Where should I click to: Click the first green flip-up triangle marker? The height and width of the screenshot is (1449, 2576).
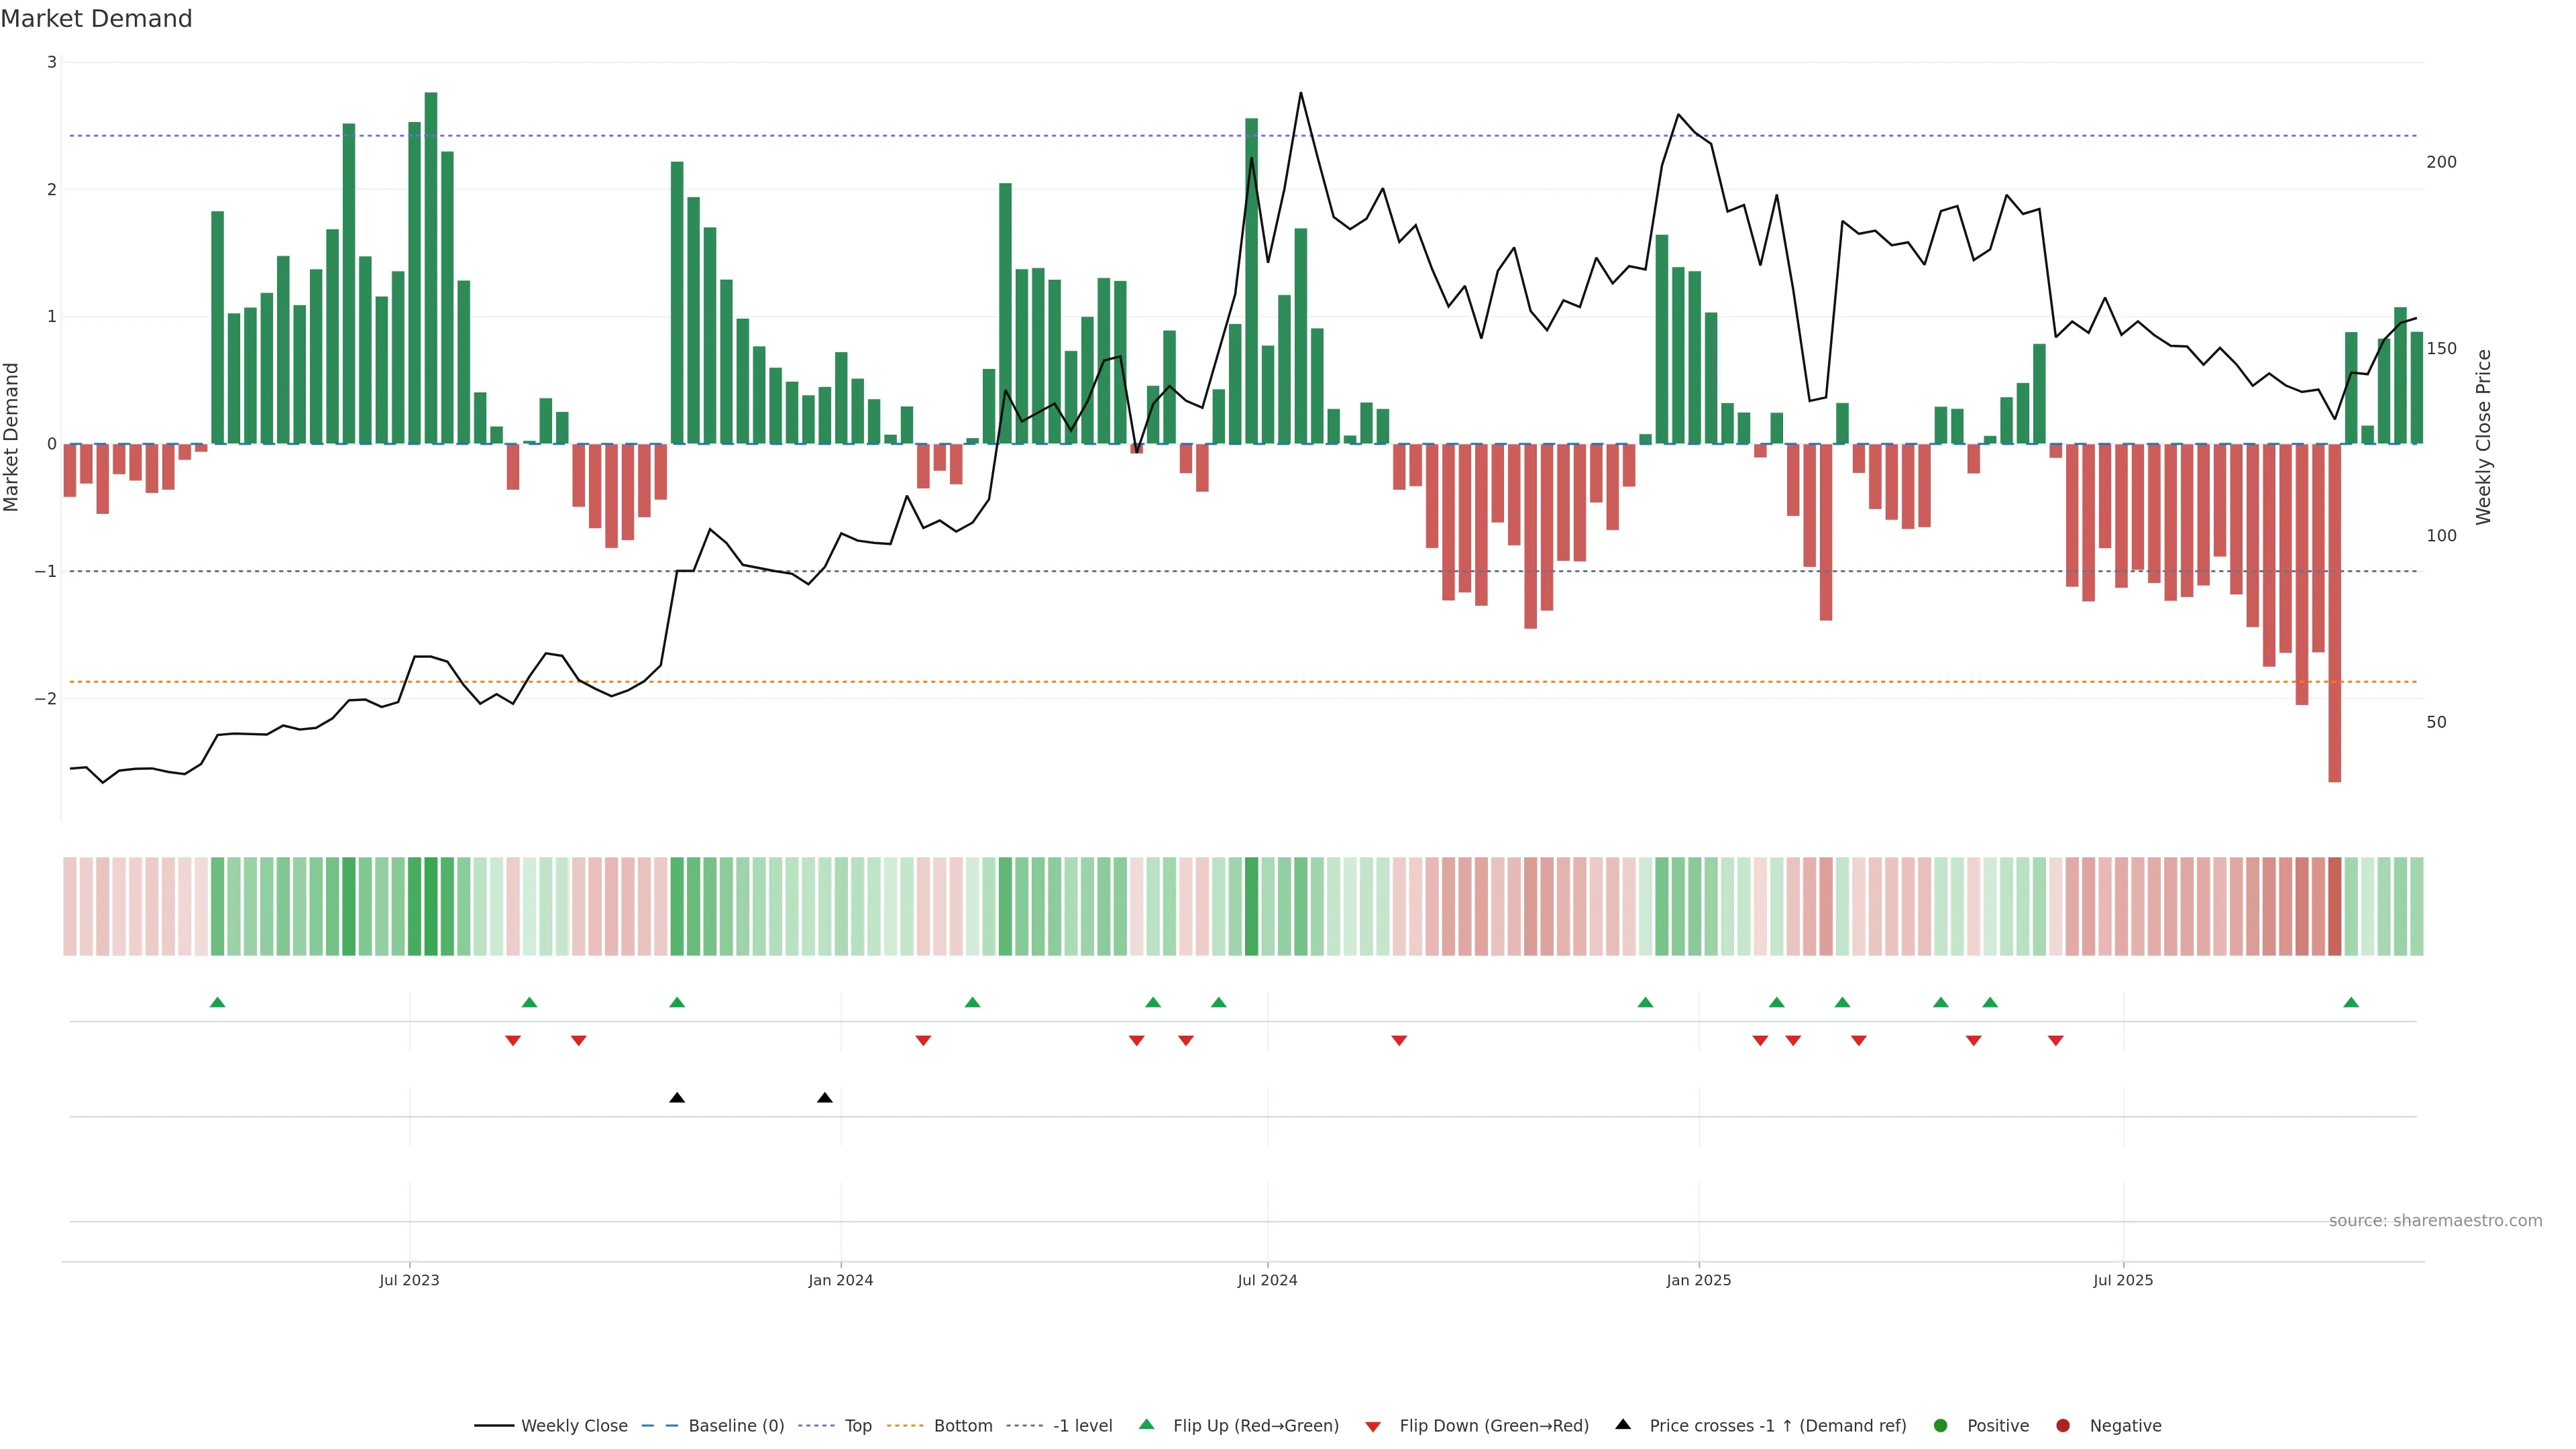[218, 1003]
